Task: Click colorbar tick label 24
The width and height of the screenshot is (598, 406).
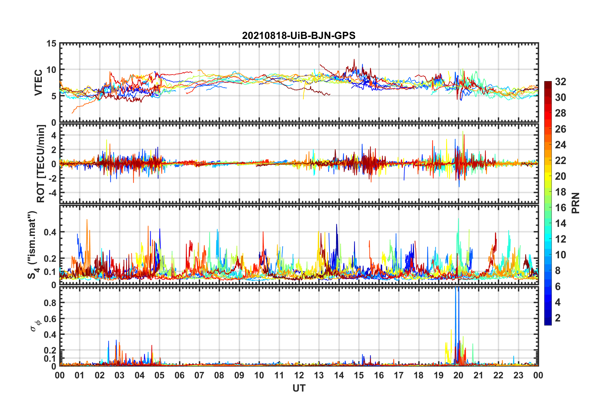Action: [x=560, y=145]
